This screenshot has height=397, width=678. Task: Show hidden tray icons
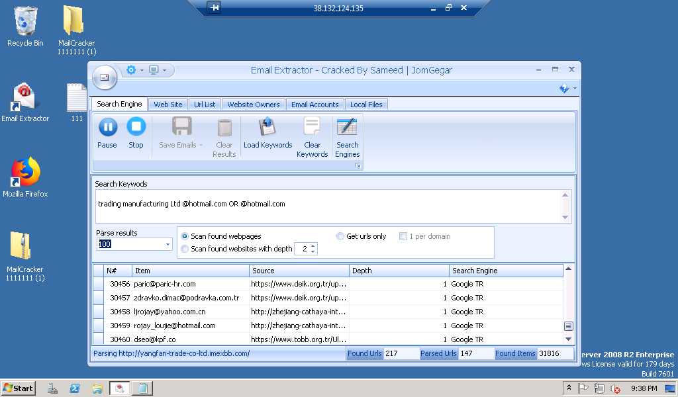(569, 388)
